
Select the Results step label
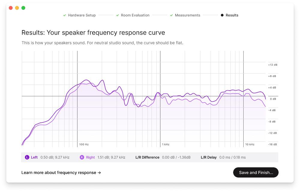tap(232, 15)
